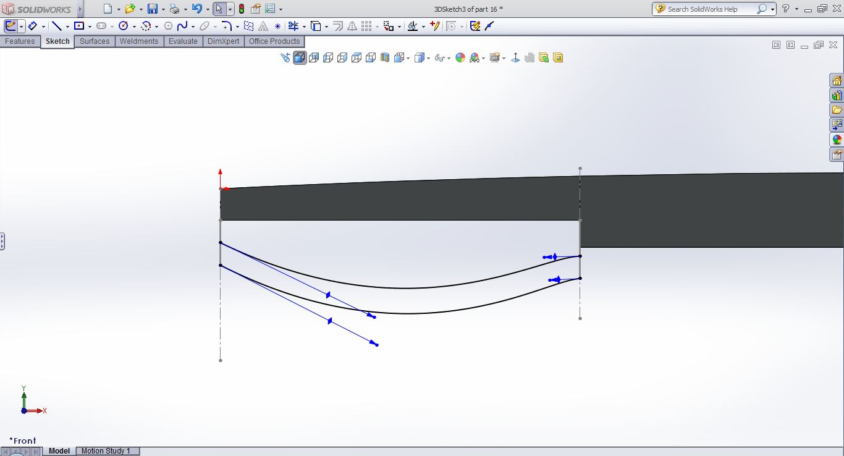
Task: Toggle the Select cursor tool
Action: click(219, 9)
